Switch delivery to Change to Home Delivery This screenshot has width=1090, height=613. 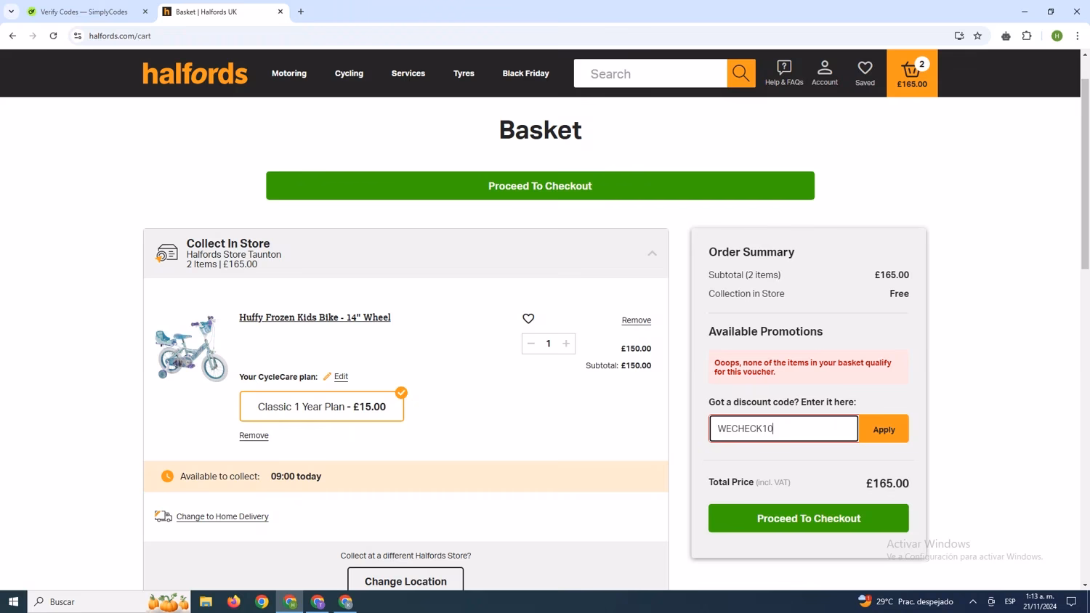(x=222, y=516)
